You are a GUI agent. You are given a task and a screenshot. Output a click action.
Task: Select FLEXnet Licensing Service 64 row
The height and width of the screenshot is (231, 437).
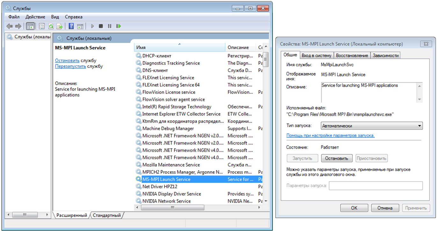coord(199,85)
